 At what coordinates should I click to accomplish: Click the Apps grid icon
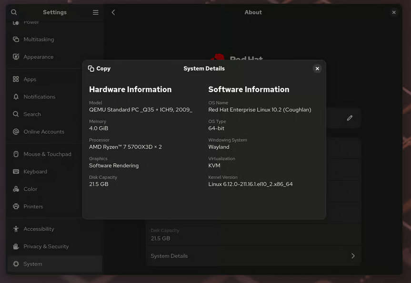16,79
